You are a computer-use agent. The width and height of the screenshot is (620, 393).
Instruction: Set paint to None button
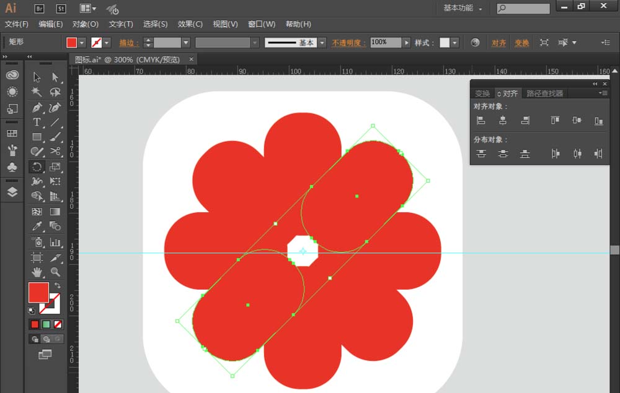pyautogui.click(x=58, y=324)
